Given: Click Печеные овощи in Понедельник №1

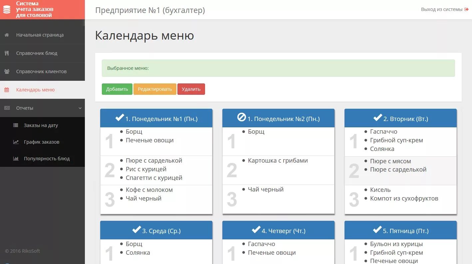Looking at the screenshot, I should [150, 140].
